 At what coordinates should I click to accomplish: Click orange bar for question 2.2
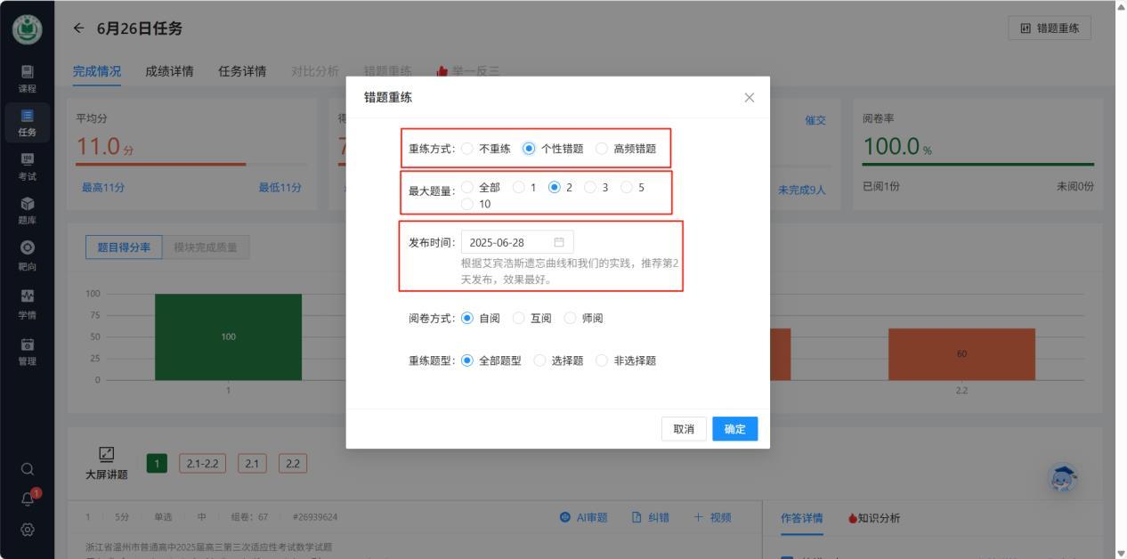[x=961, y=354]
